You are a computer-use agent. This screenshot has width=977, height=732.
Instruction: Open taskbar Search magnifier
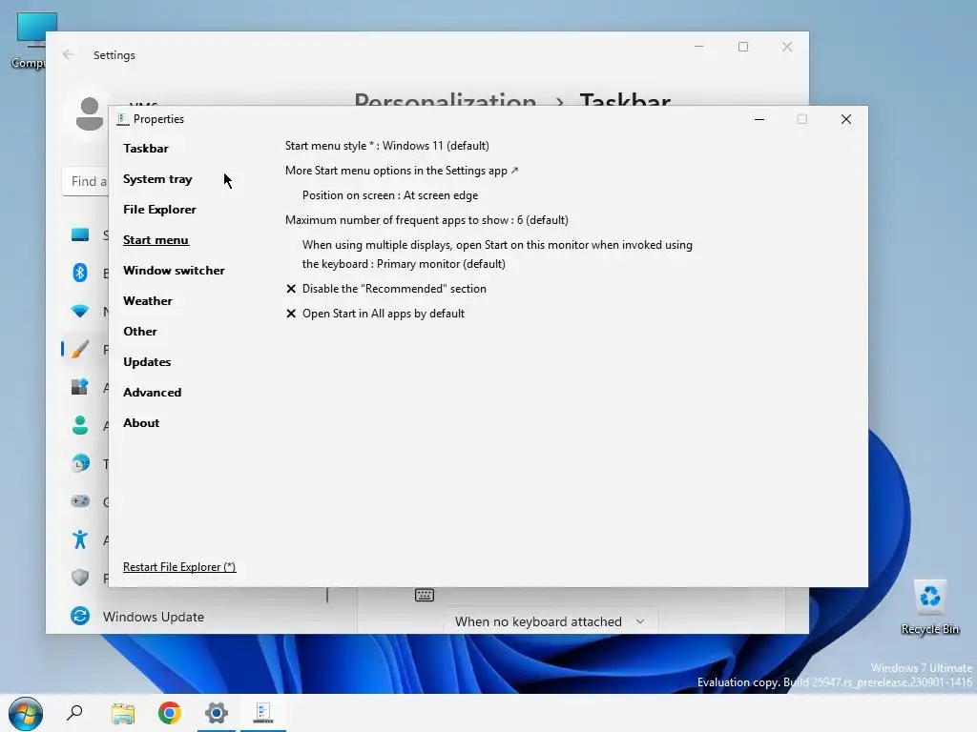(x=74, y=713)
